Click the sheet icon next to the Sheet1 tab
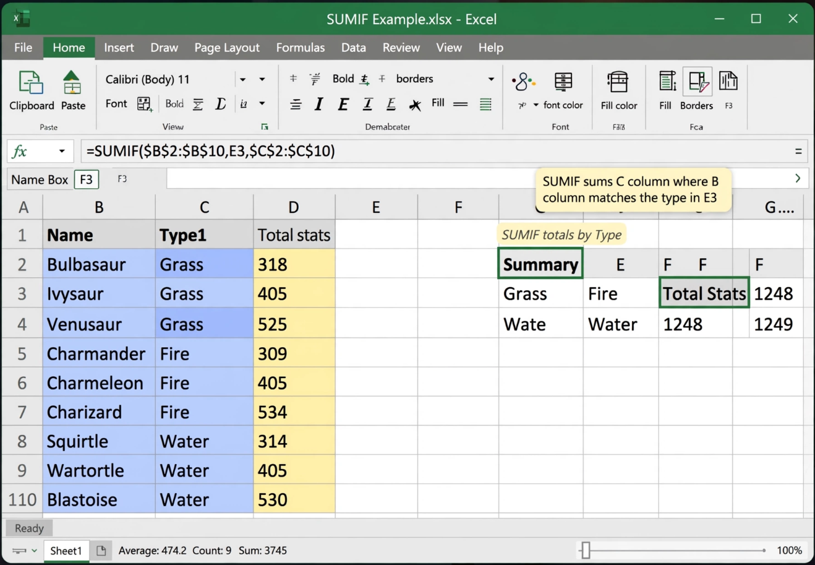The width and height of the screenshot is (815, 565). 101,550
